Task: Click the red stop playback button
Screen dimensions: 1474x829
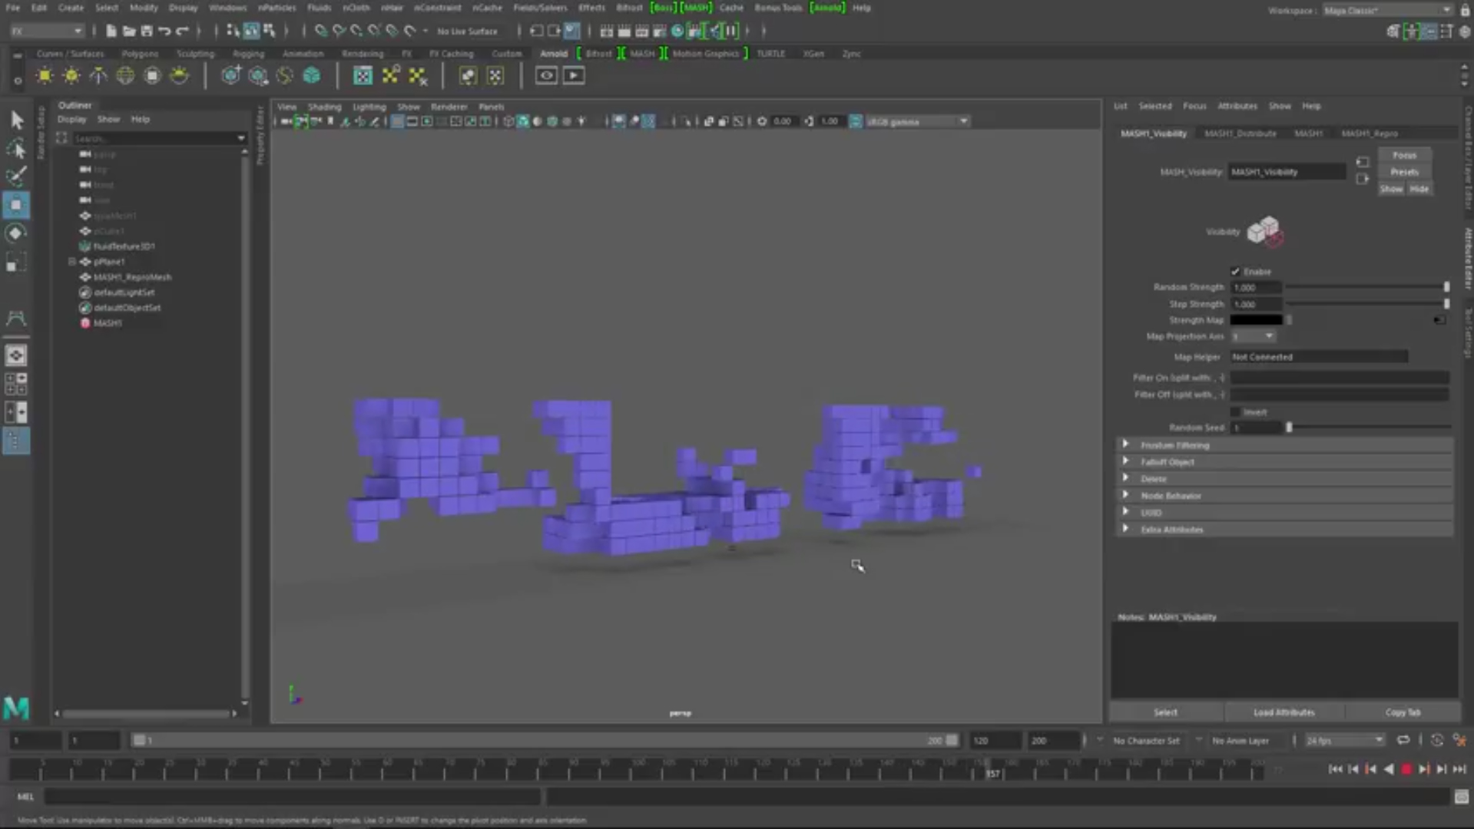Action: point(1406,769)
